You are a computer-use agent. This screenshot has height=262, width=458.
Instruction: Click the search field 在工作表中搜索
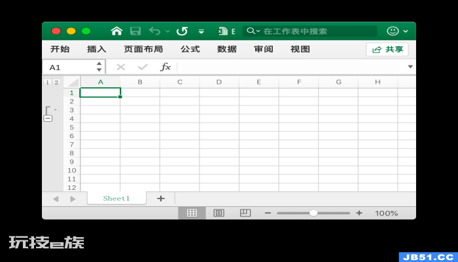point(309,31)
